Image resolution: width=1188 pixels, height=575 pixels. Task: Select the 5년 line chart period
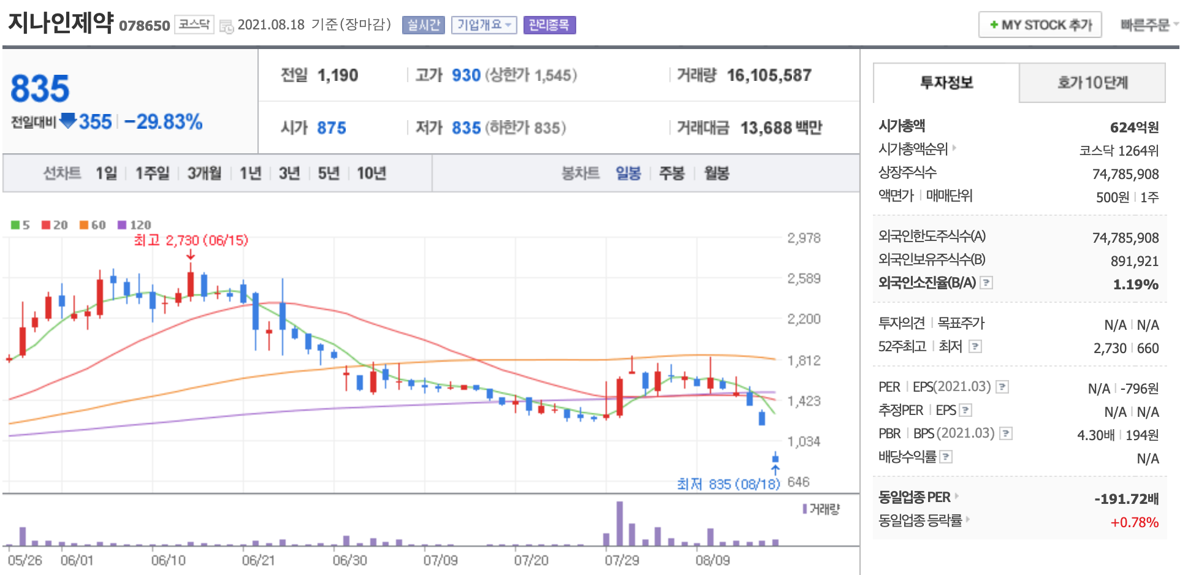click(x=329, y=173)
